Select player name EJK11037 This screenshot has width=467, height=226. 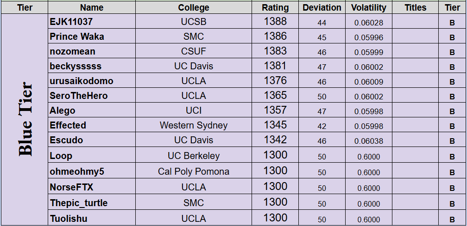tap(71, 22)
